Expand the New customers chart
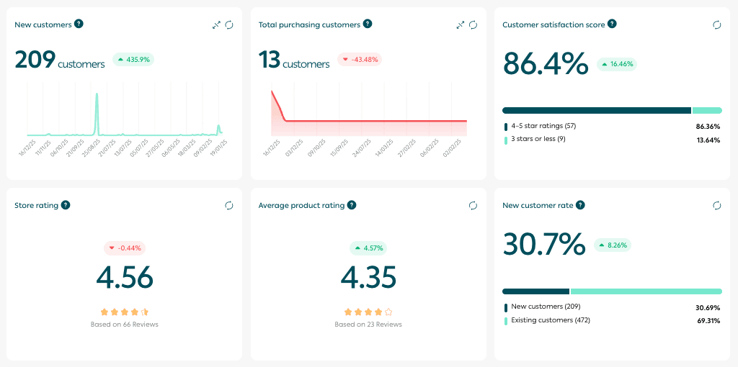The height and width of the screenshot is (367, 738). [216, 24]
